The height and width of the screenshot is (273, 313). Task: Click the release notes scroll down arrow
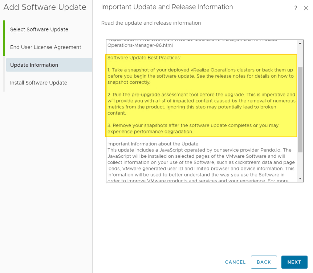pyautogui.click(x=300, y=179)
